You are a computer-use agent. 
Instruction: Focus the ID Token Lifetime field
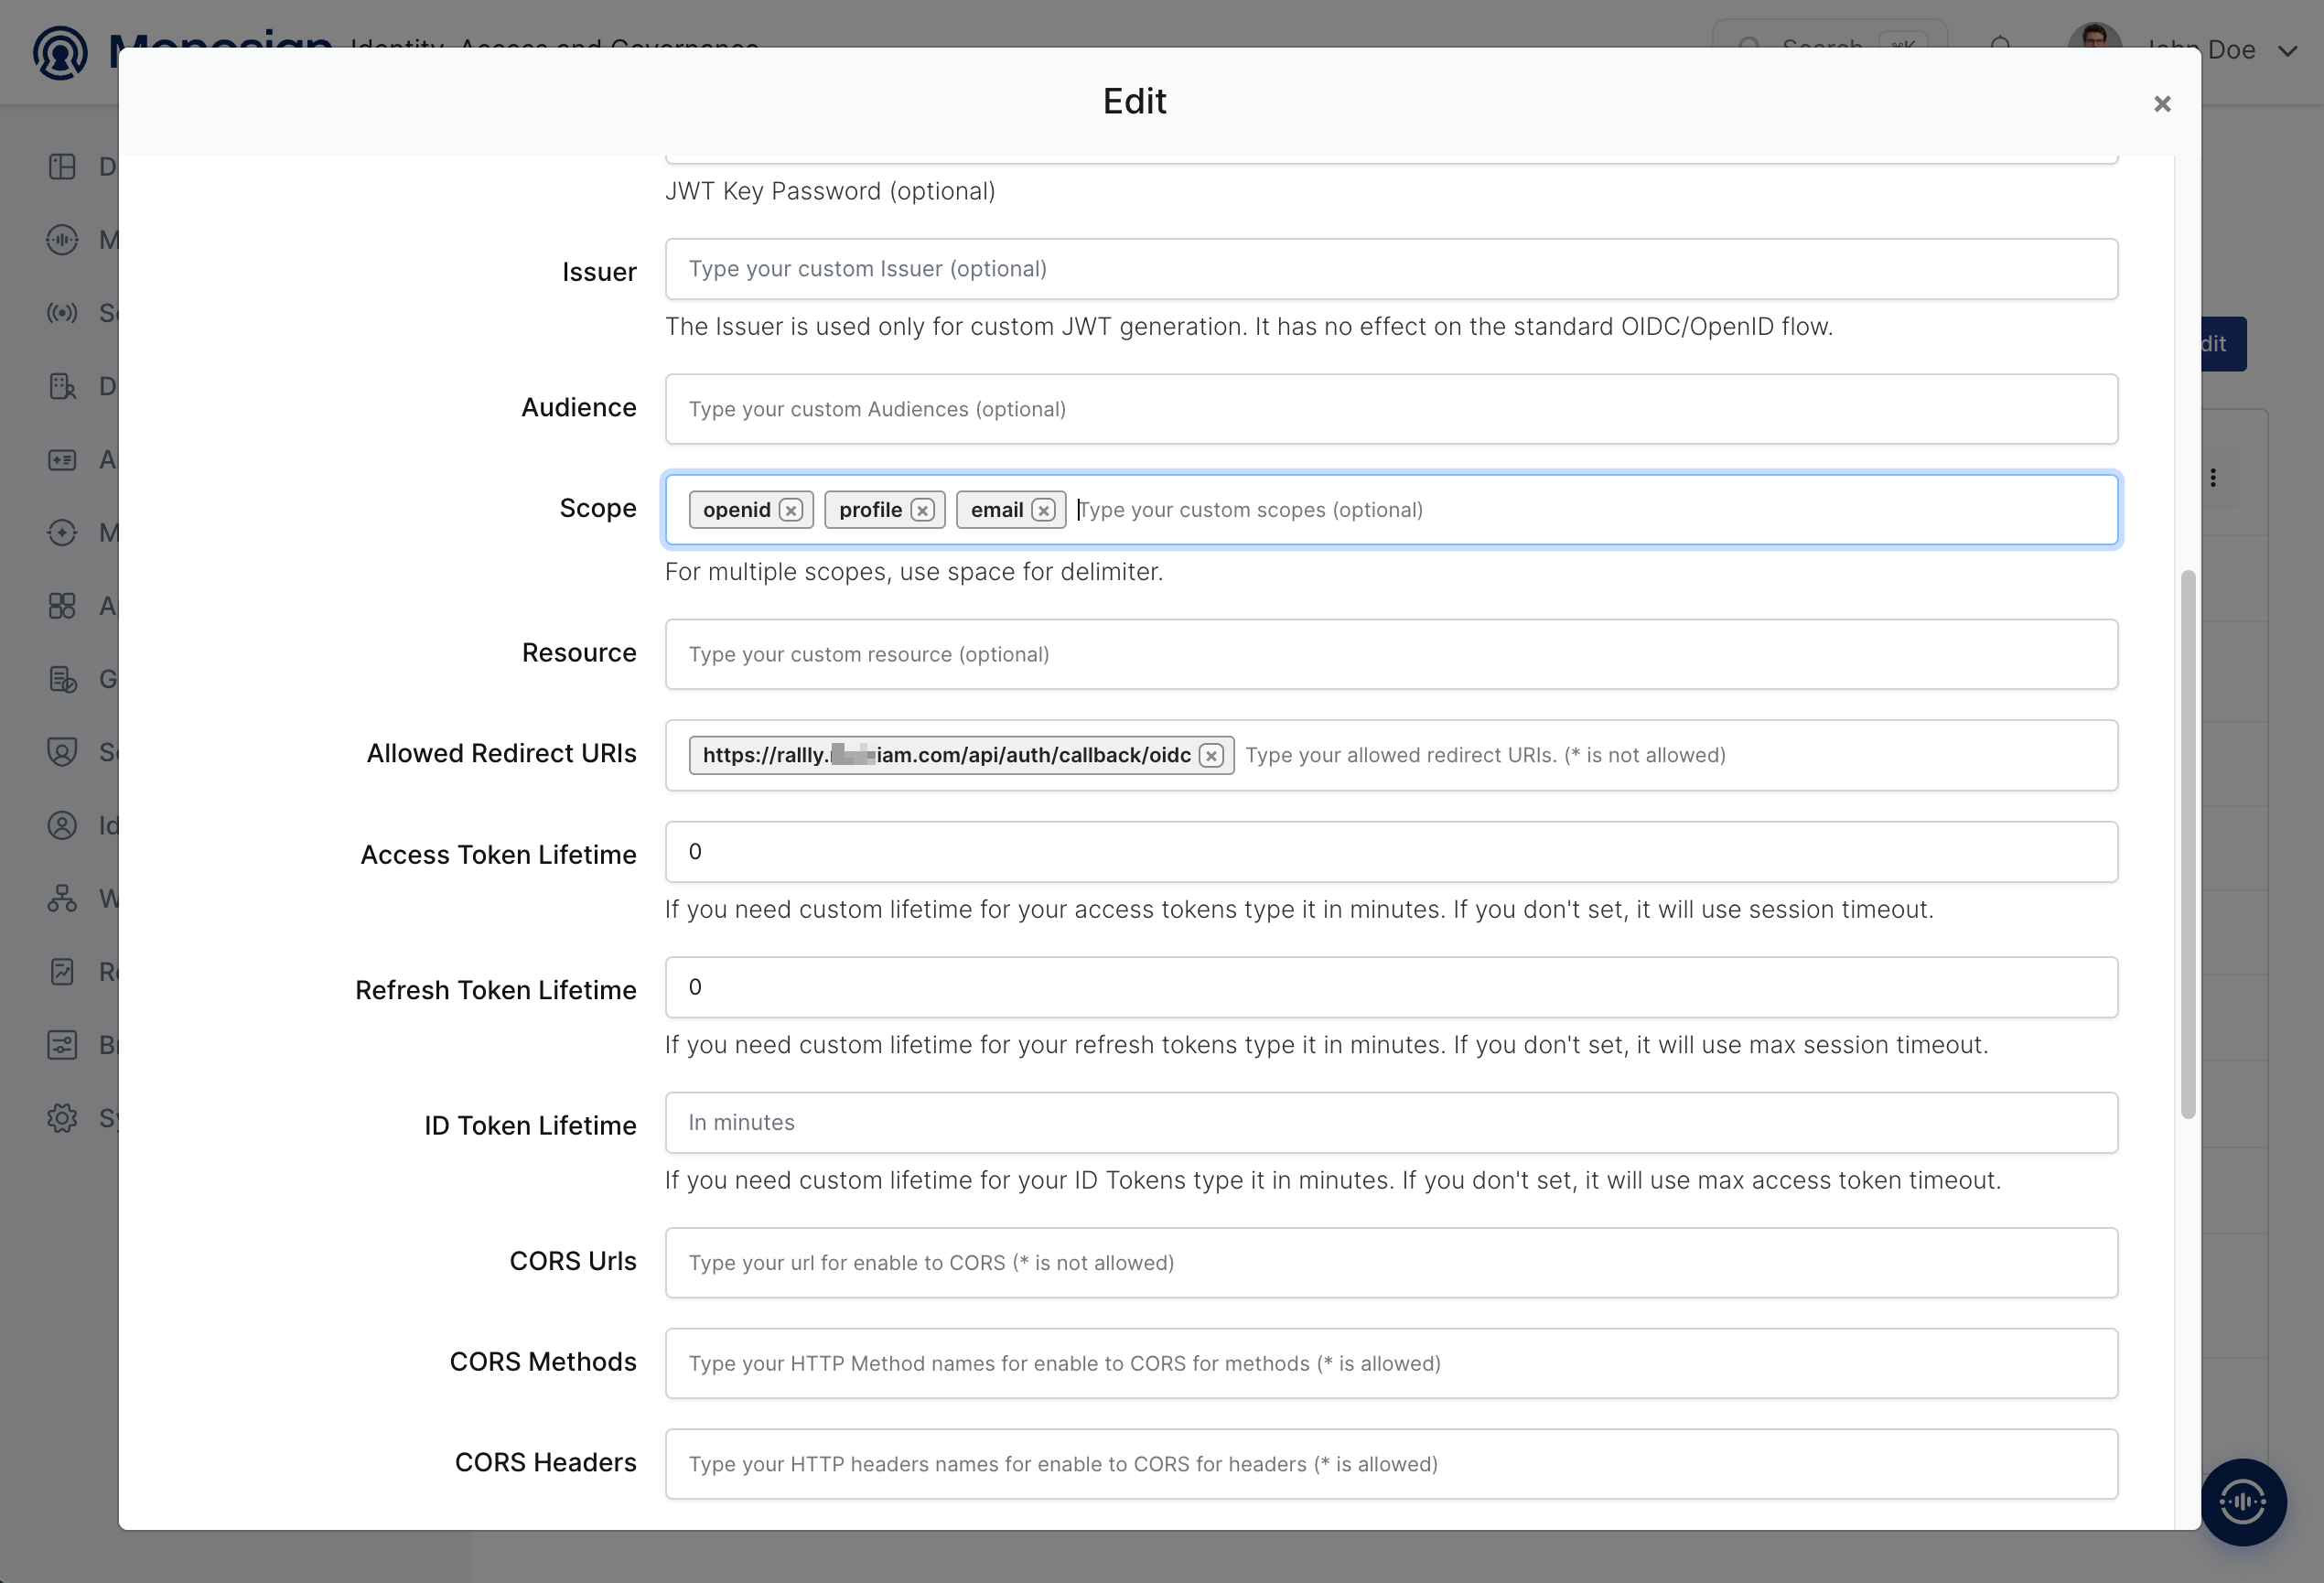pos(1391,1122)
